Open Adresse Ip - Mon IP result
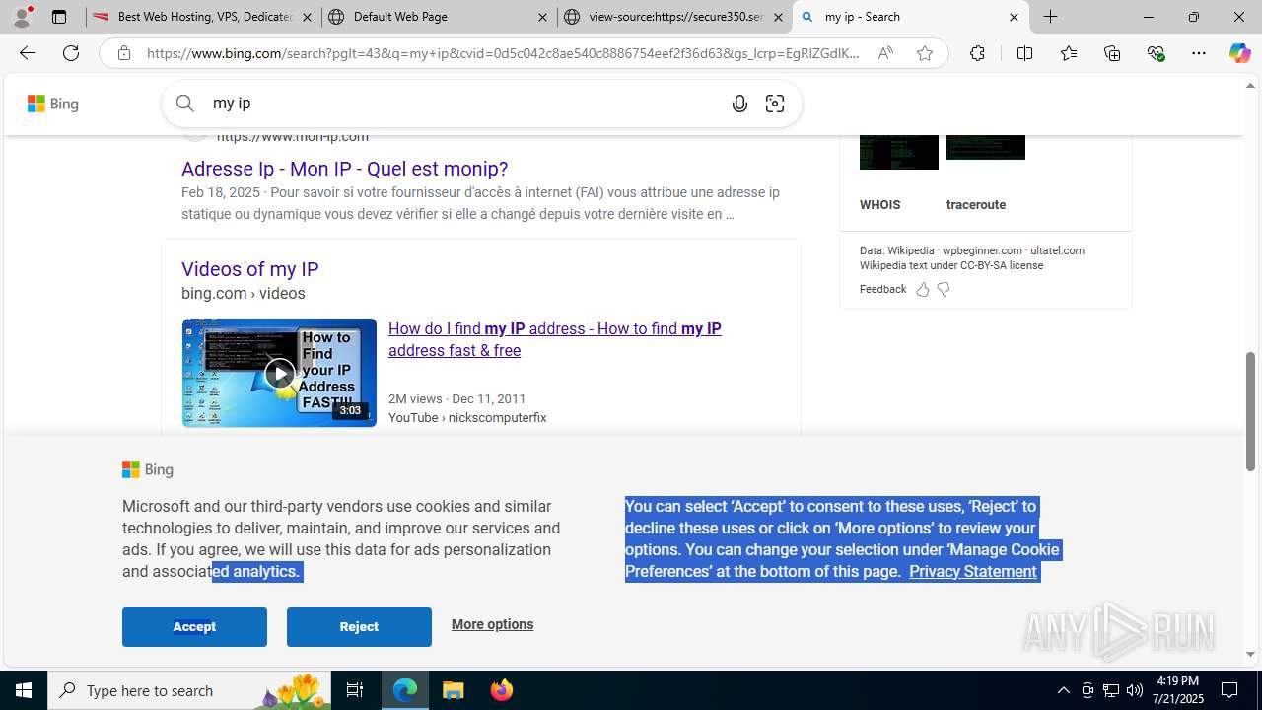The width and height of the screenshot is (1262, 710). tap(344, 169)
